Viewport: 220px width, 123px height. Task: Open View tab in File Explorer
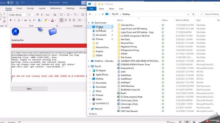coord(121,9)
